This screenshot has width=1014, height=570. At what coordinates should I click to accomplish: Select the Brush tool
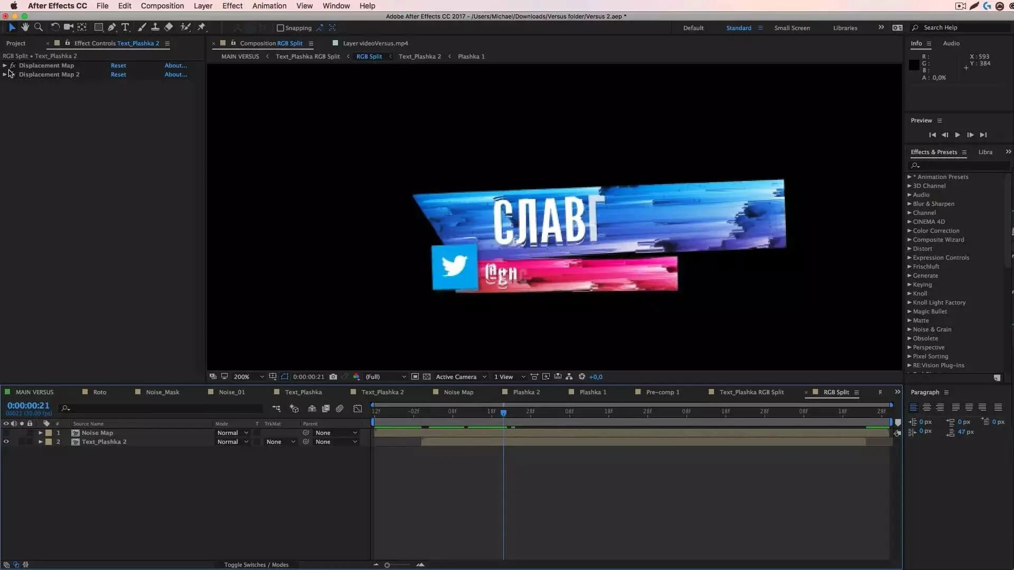click(x=142, y=27)
